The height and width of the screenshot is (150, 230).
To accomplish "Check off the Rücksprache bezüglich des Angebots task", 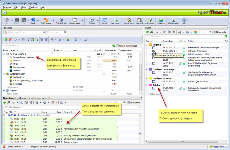I will (154, 88).
